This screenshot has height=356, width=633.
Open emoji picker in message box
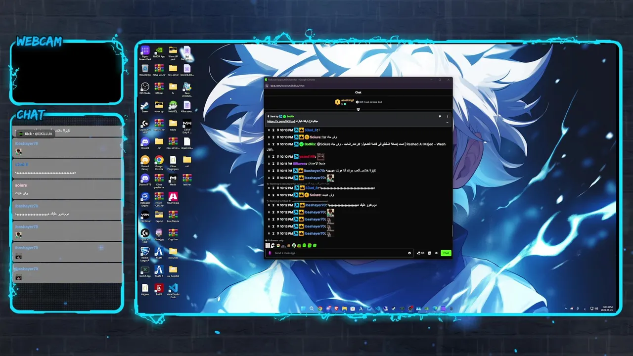coord(409,253)
